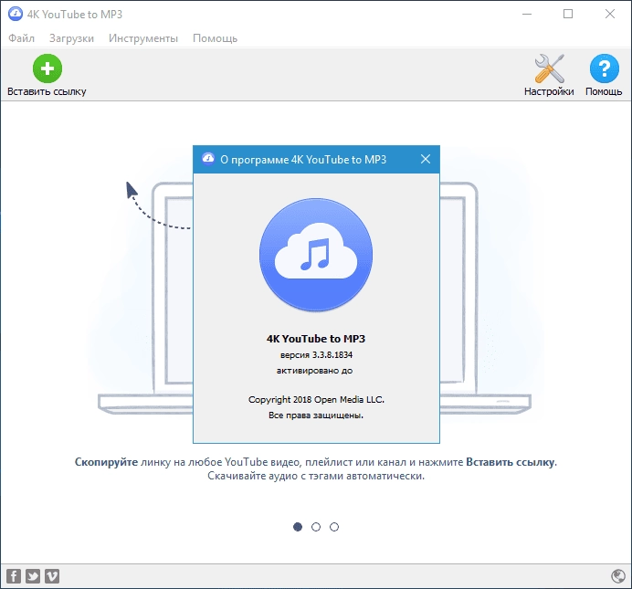Click the large cloud music logo in dialog
Image resolution: width=632 pixels, height=589 pixels.
pyautogui.click(x=316, y=255)
